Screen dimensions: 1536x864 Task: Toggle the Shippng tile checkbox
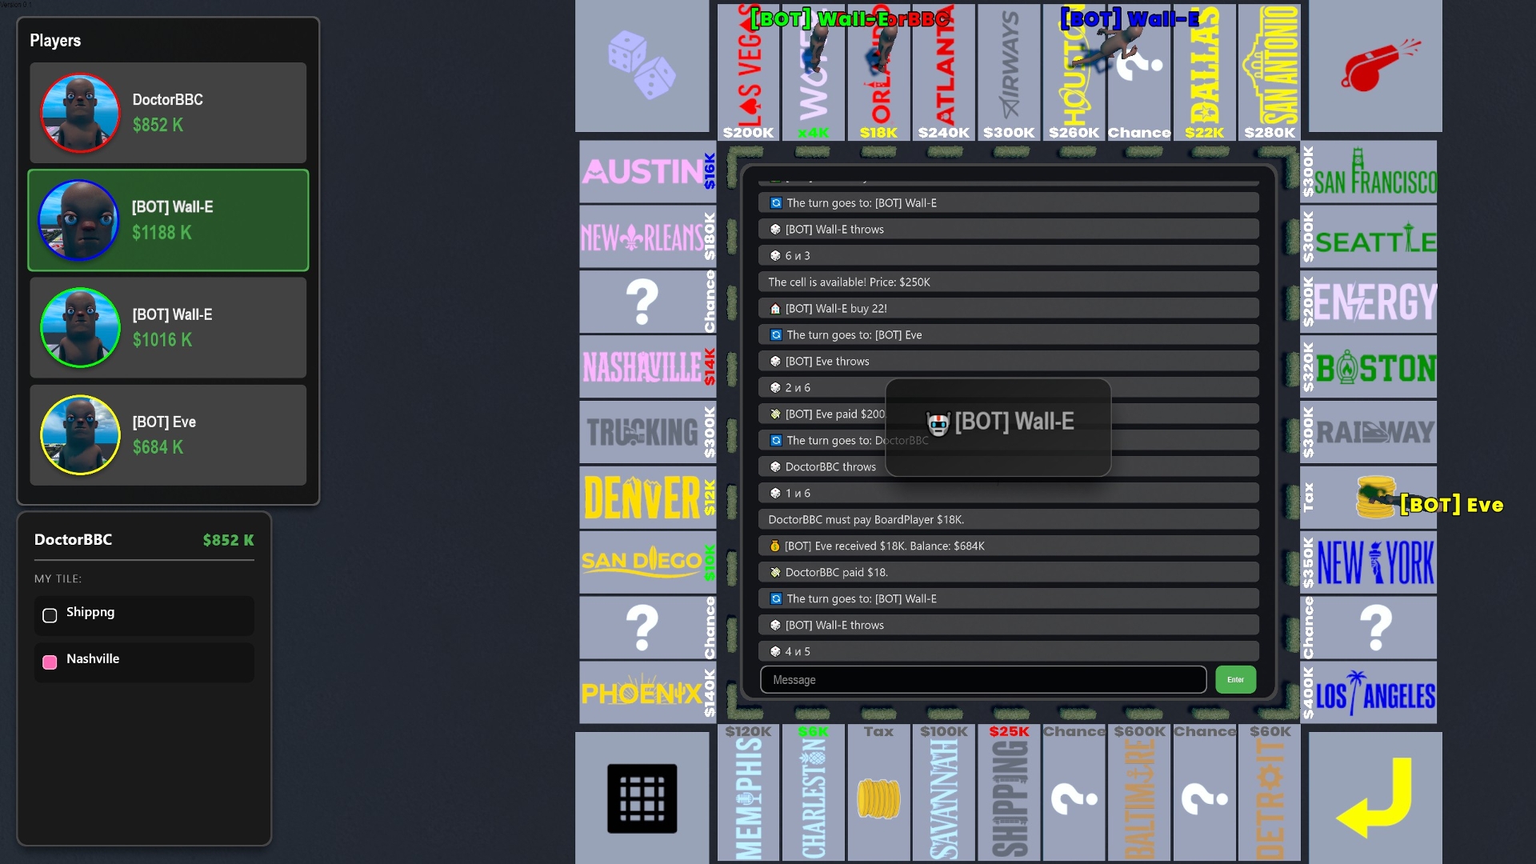[50, 615]
